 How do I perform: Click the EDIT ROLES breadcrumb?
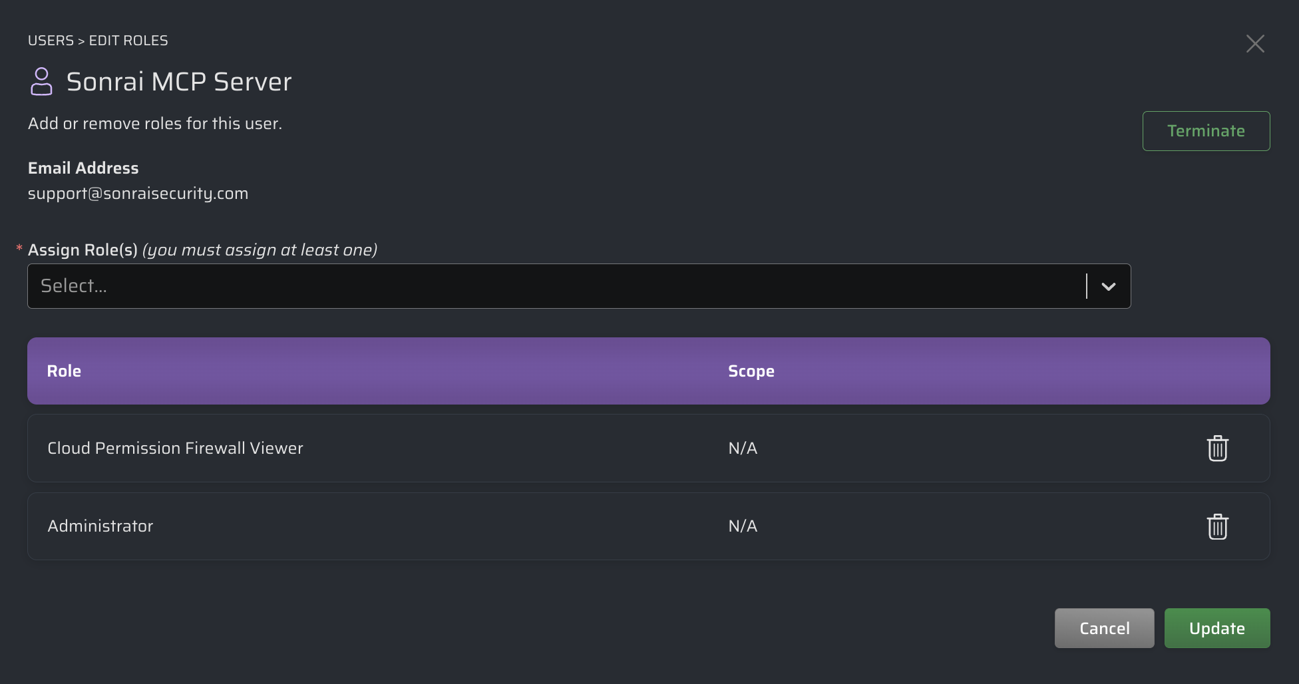tap(128, 41)
